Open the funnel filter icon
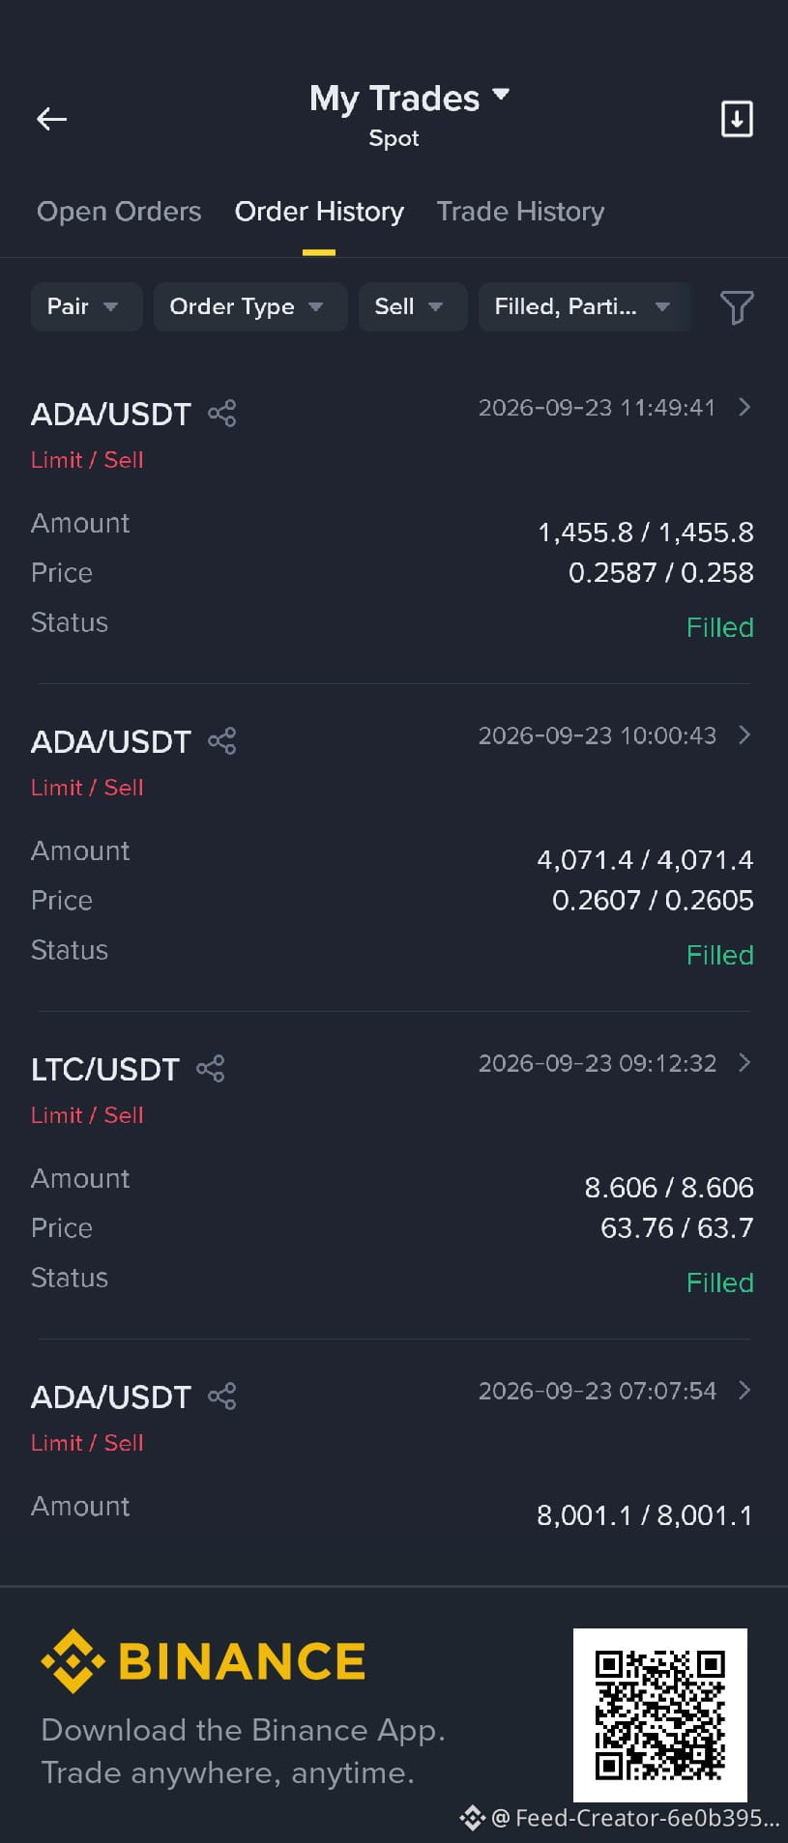This screenshot has height=1843, width=788. tap(737, 307)
